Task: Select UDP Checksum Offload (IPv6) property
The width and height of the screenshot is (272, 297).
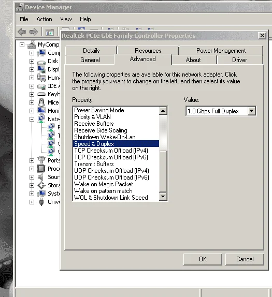Action: point(116,177)
